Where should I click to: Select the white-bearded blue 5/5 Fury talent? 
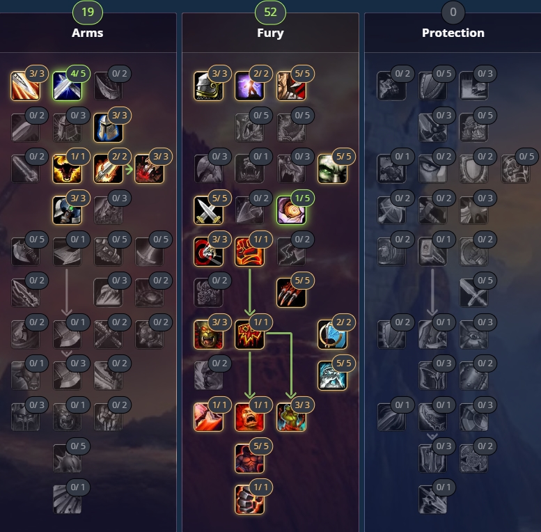click(x=332, y=375)
